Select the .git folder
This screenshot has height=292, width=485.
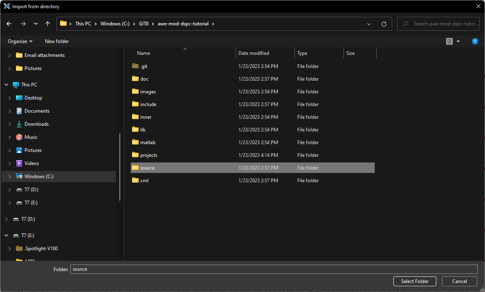[x=144, y=66]
